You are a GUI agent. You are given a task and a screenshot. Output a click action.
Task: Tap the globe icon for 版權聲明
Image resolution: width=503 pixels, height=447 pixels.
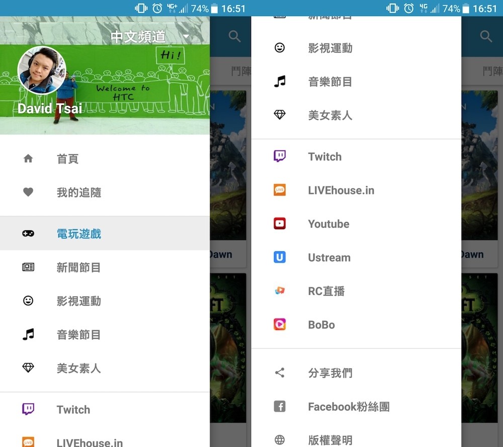click(280, 439)
